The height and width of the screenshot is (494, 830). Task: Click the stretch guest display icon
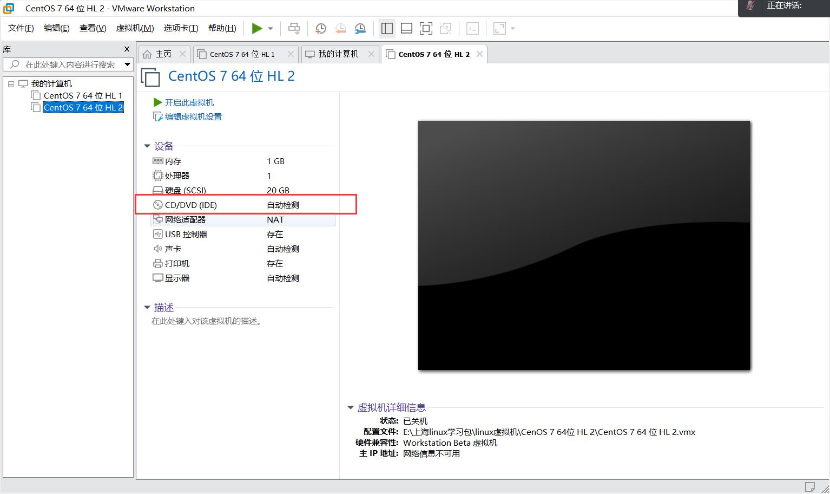click(x=499, y=29)
